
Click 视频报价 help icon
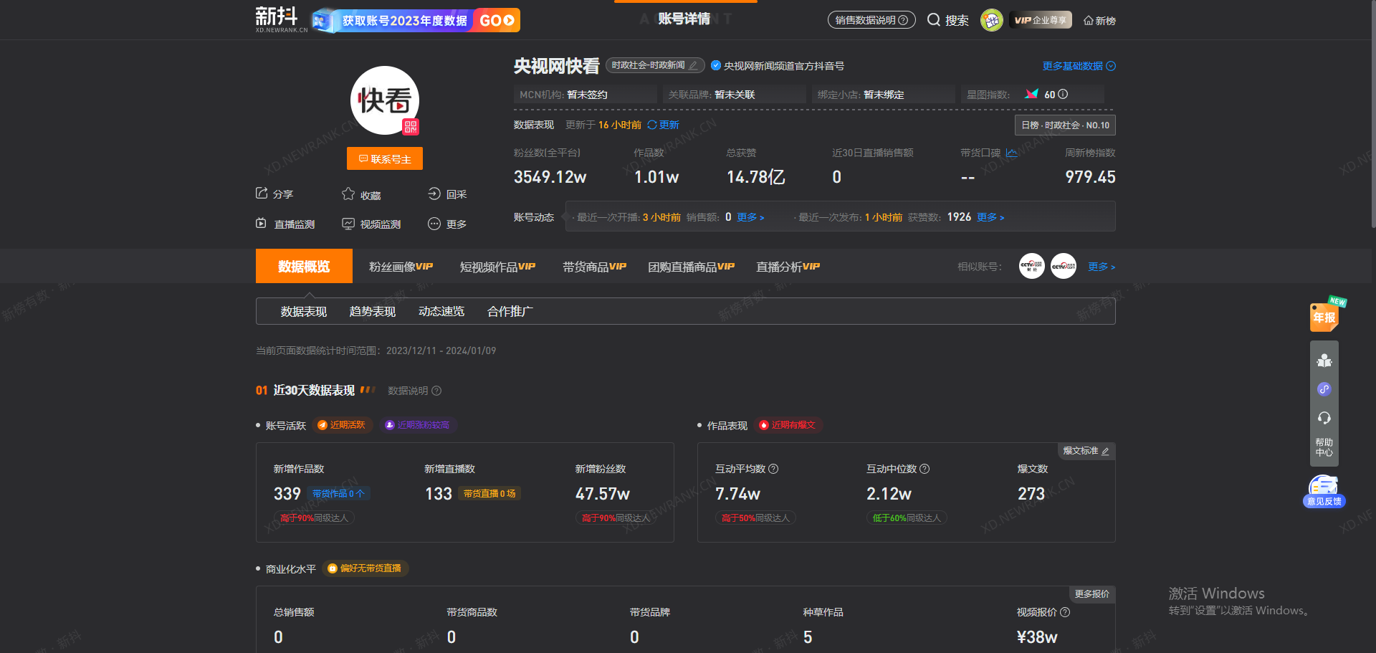1065,612
